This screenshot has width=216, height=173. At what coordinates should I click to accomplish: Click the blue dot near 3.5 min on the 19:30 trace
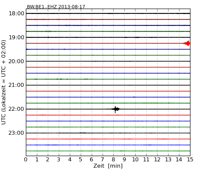click(64, 49)
